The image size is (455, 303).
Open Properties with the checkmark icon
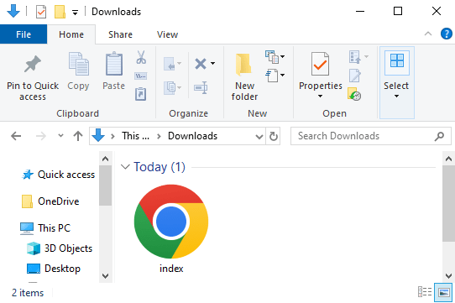[x=320, y=64]
